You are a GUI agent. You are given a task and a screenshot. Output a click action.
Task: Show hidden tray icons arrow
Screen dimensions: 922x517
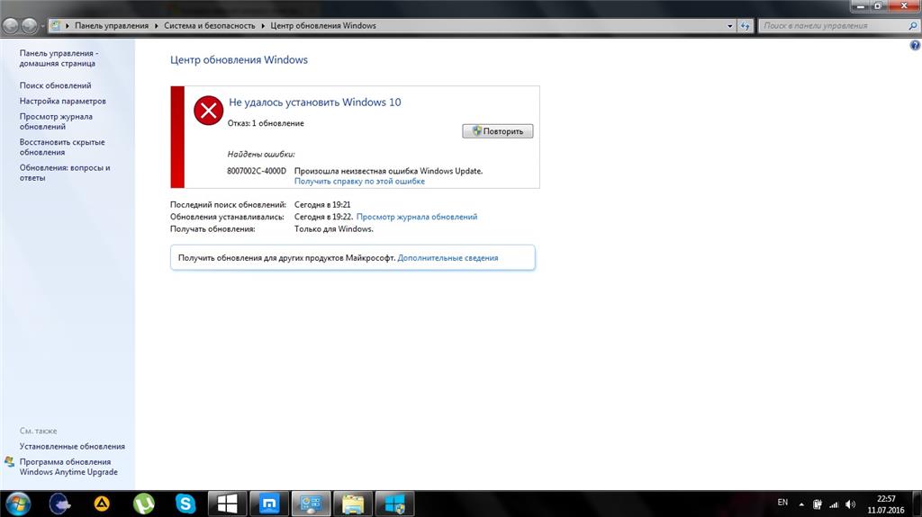point(800,504)
